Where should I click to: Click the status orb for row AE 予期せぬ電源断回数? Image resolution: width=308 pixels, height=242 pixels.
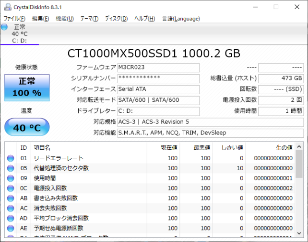11,228
